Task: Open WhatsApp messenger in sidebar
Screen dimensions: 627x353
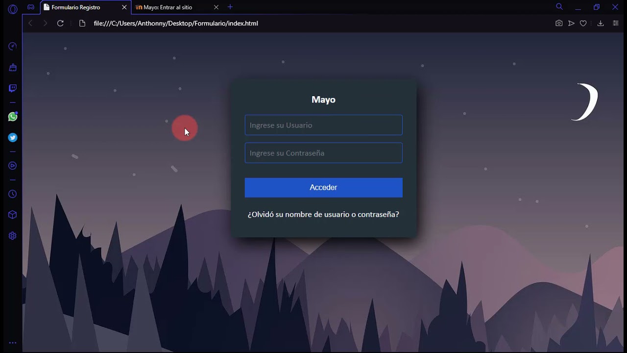Action: 13,117
